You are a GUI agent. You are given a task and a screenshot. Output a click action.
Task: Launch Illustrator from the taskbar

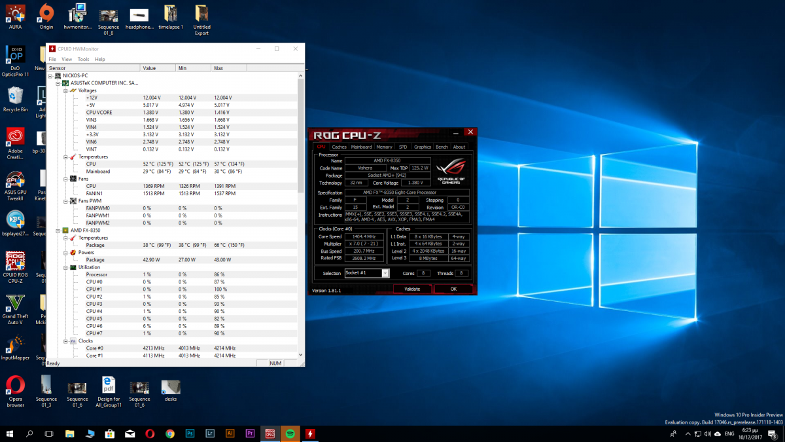230,433
